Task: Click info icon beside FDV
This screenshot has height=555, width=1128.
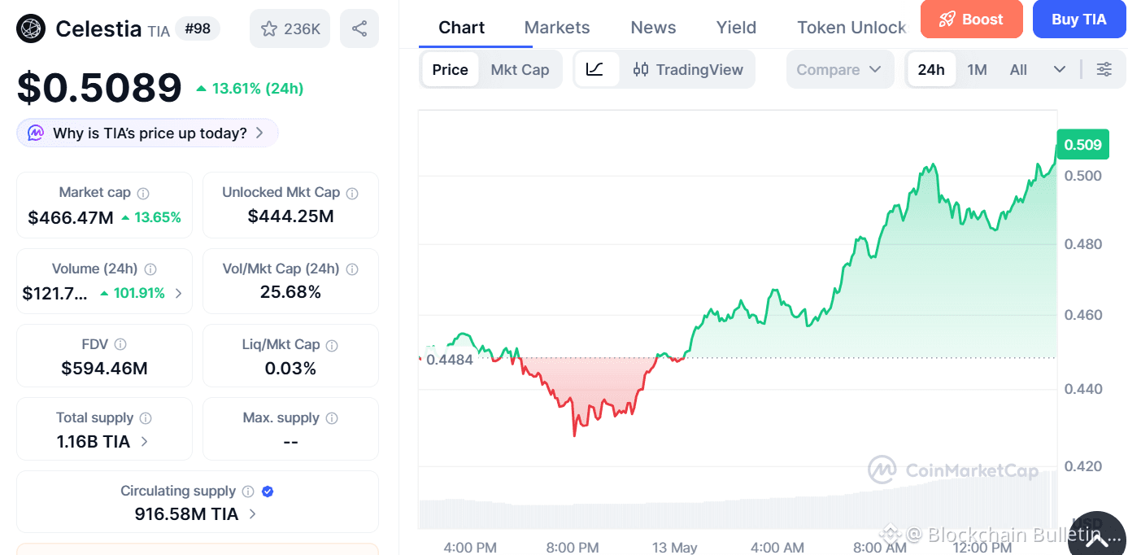Action: (x=120, y=345)
